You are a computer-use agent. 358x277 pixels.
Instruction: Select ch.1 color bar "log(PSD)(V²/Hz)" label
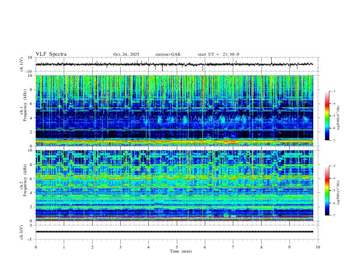339,118
